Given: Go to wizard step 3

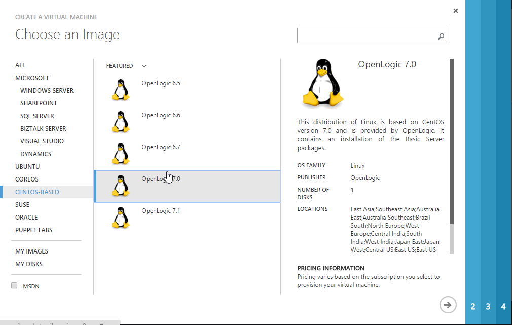Looking at the screenshot, I should pos(488,307).
